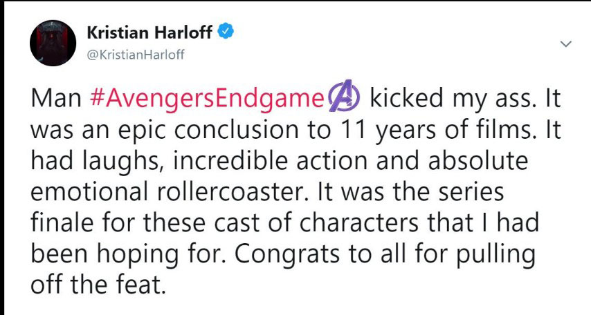Expand the tweet options chevron
This screenshot has width=591, height=315.
tap(565, 44)
